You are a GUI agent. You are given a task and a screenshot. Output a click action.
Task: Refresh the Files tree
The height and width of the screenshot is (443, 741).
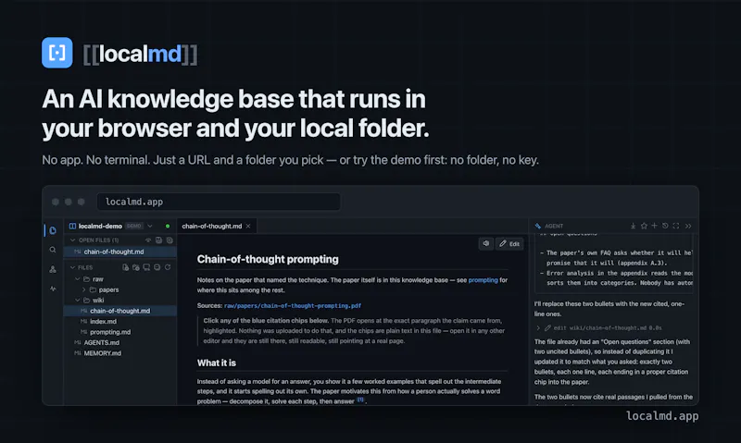[168, 267]
